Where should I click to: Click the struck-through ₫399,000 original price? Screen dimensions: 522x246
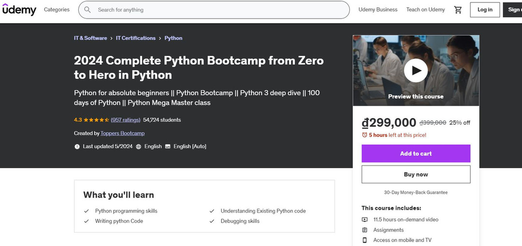tap(433, 123)
